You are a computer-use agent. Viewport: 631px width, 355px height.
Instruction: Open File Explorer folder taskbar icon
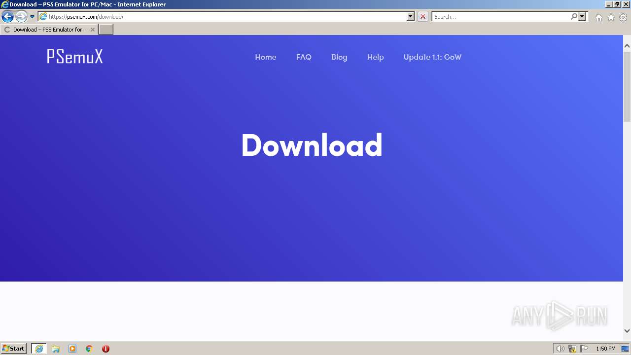(x=56, y=349)
